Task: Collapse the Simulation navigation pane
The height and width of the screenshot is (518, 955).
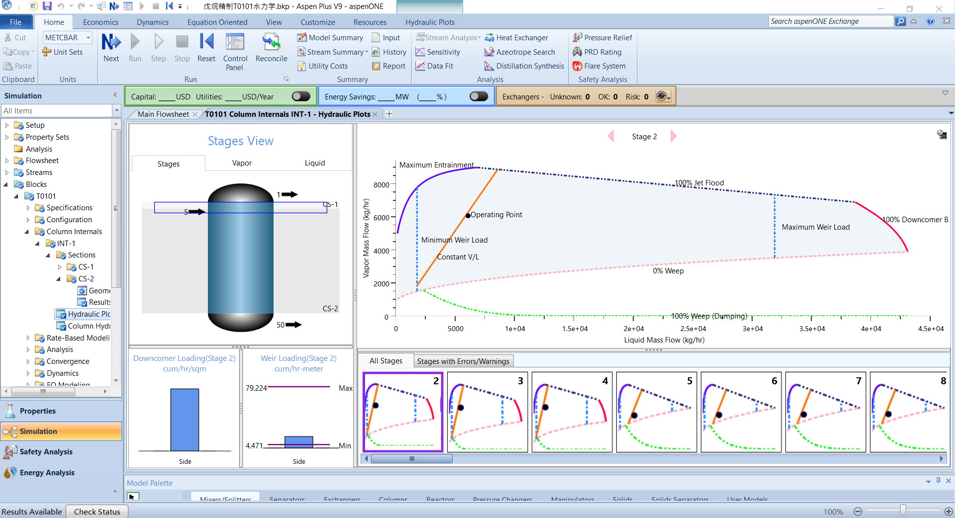Action: pos(115,95)
